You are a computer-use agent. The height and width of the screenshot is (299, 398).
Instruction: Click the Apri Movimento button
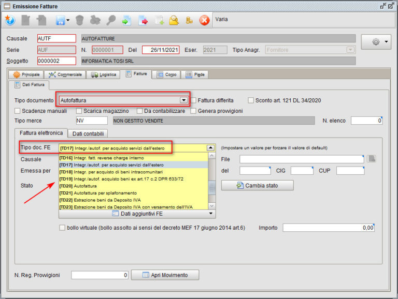coord(165,275)
